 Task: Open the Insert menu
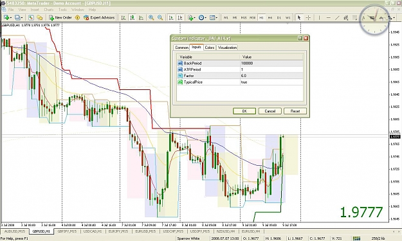35,10
